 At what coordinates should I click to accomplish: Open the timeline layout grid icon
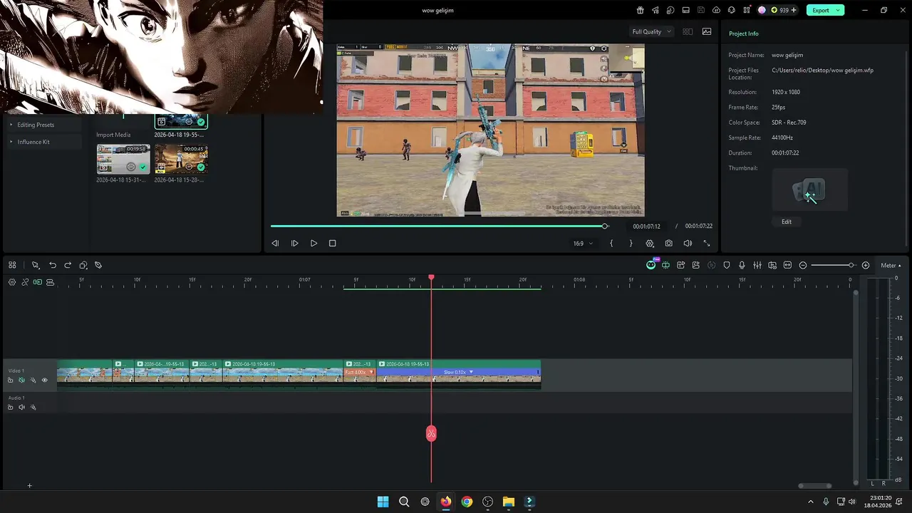click(12, 265)
